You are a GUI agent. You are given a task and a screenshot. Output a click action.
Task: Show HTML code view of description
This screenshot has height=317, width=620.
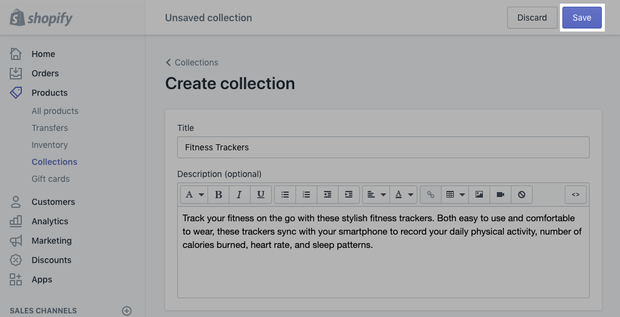pyautogui.click(x=576, y=195)
